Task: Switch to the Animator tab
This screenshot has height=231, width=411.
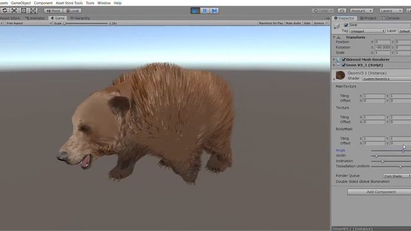Action: 35,18
